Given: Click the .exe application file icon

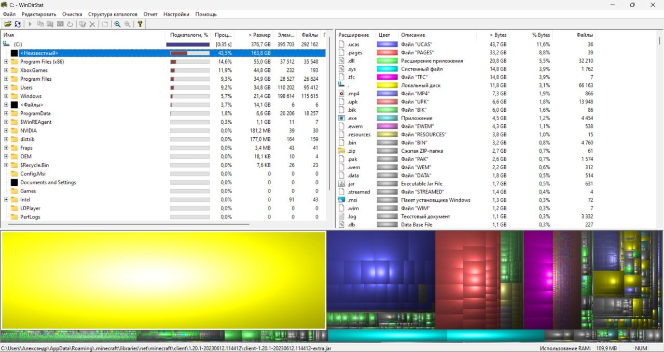Looking at the screenshot, I should [x=341, y=118].
